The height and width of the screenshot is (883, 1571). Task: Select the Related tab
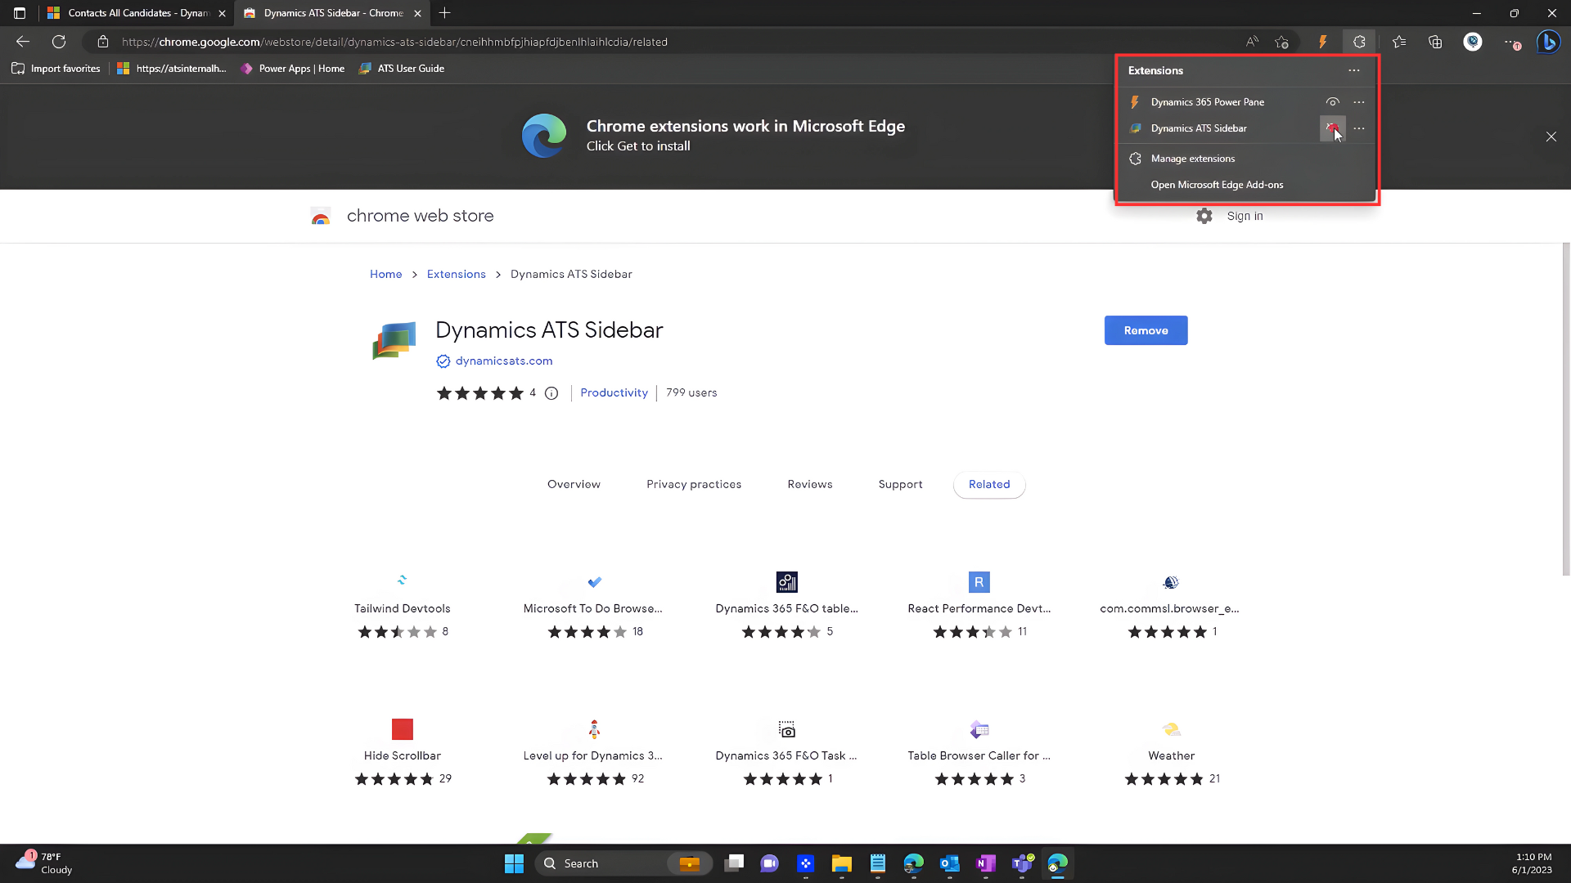click(x=989, y=484)
